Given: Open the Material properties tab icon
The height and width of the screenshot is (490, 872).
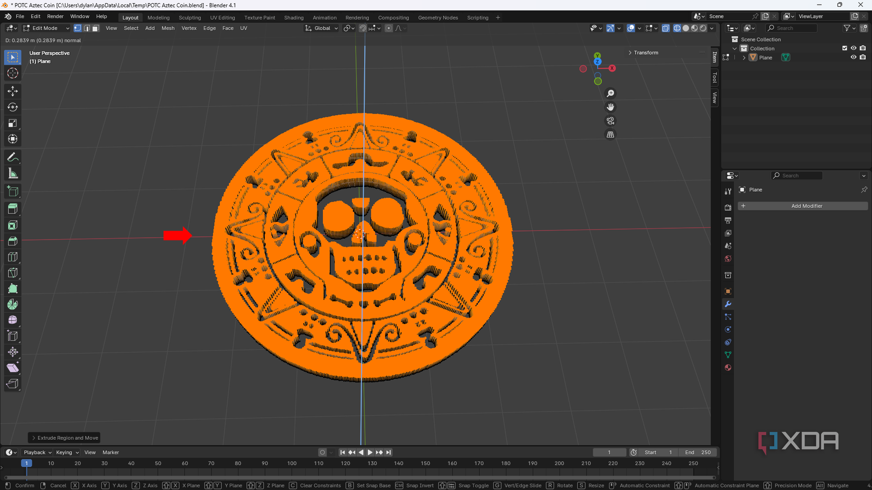Looking at the screenshot, I should point(728,368).
